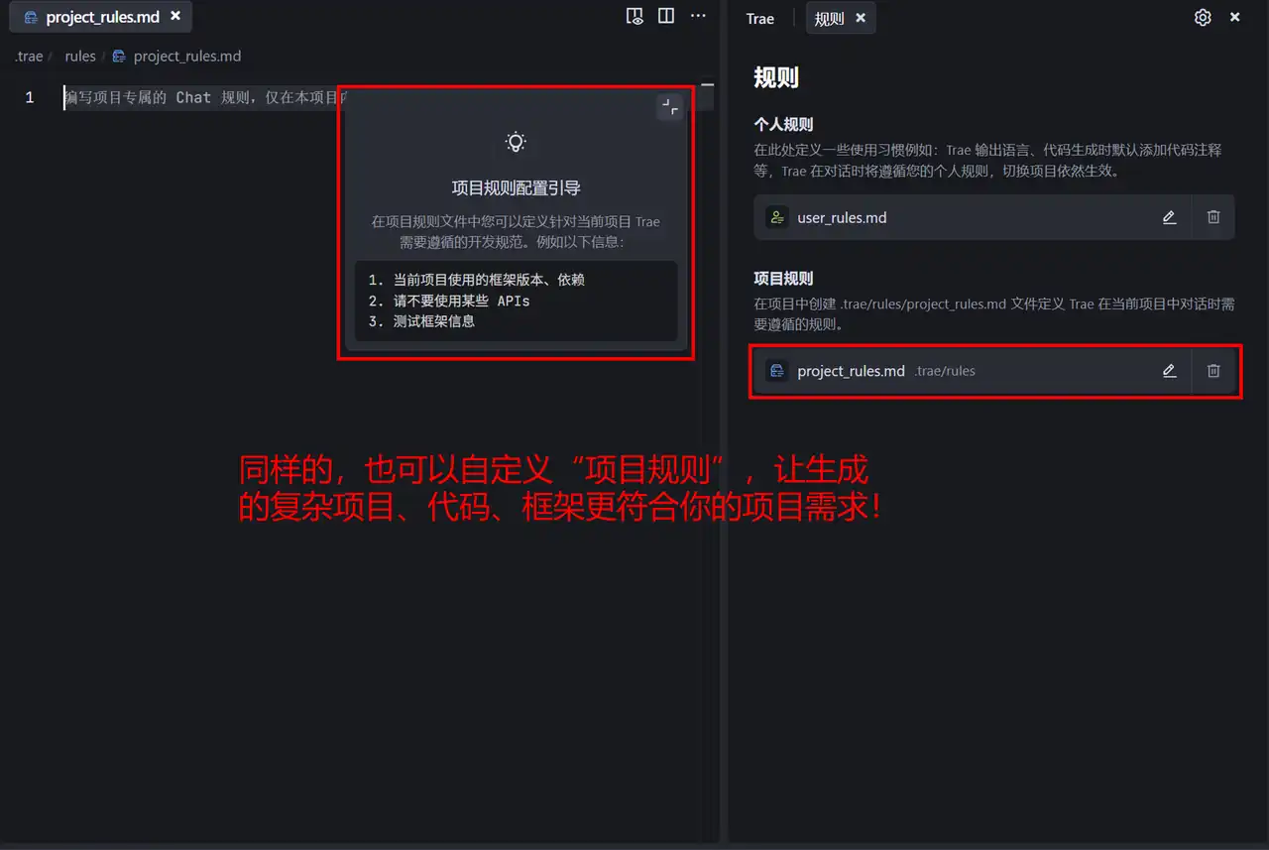1269x850 pixels.
Task: Close the project_rules.md editor tab
Action: click(x=175, y=17)
